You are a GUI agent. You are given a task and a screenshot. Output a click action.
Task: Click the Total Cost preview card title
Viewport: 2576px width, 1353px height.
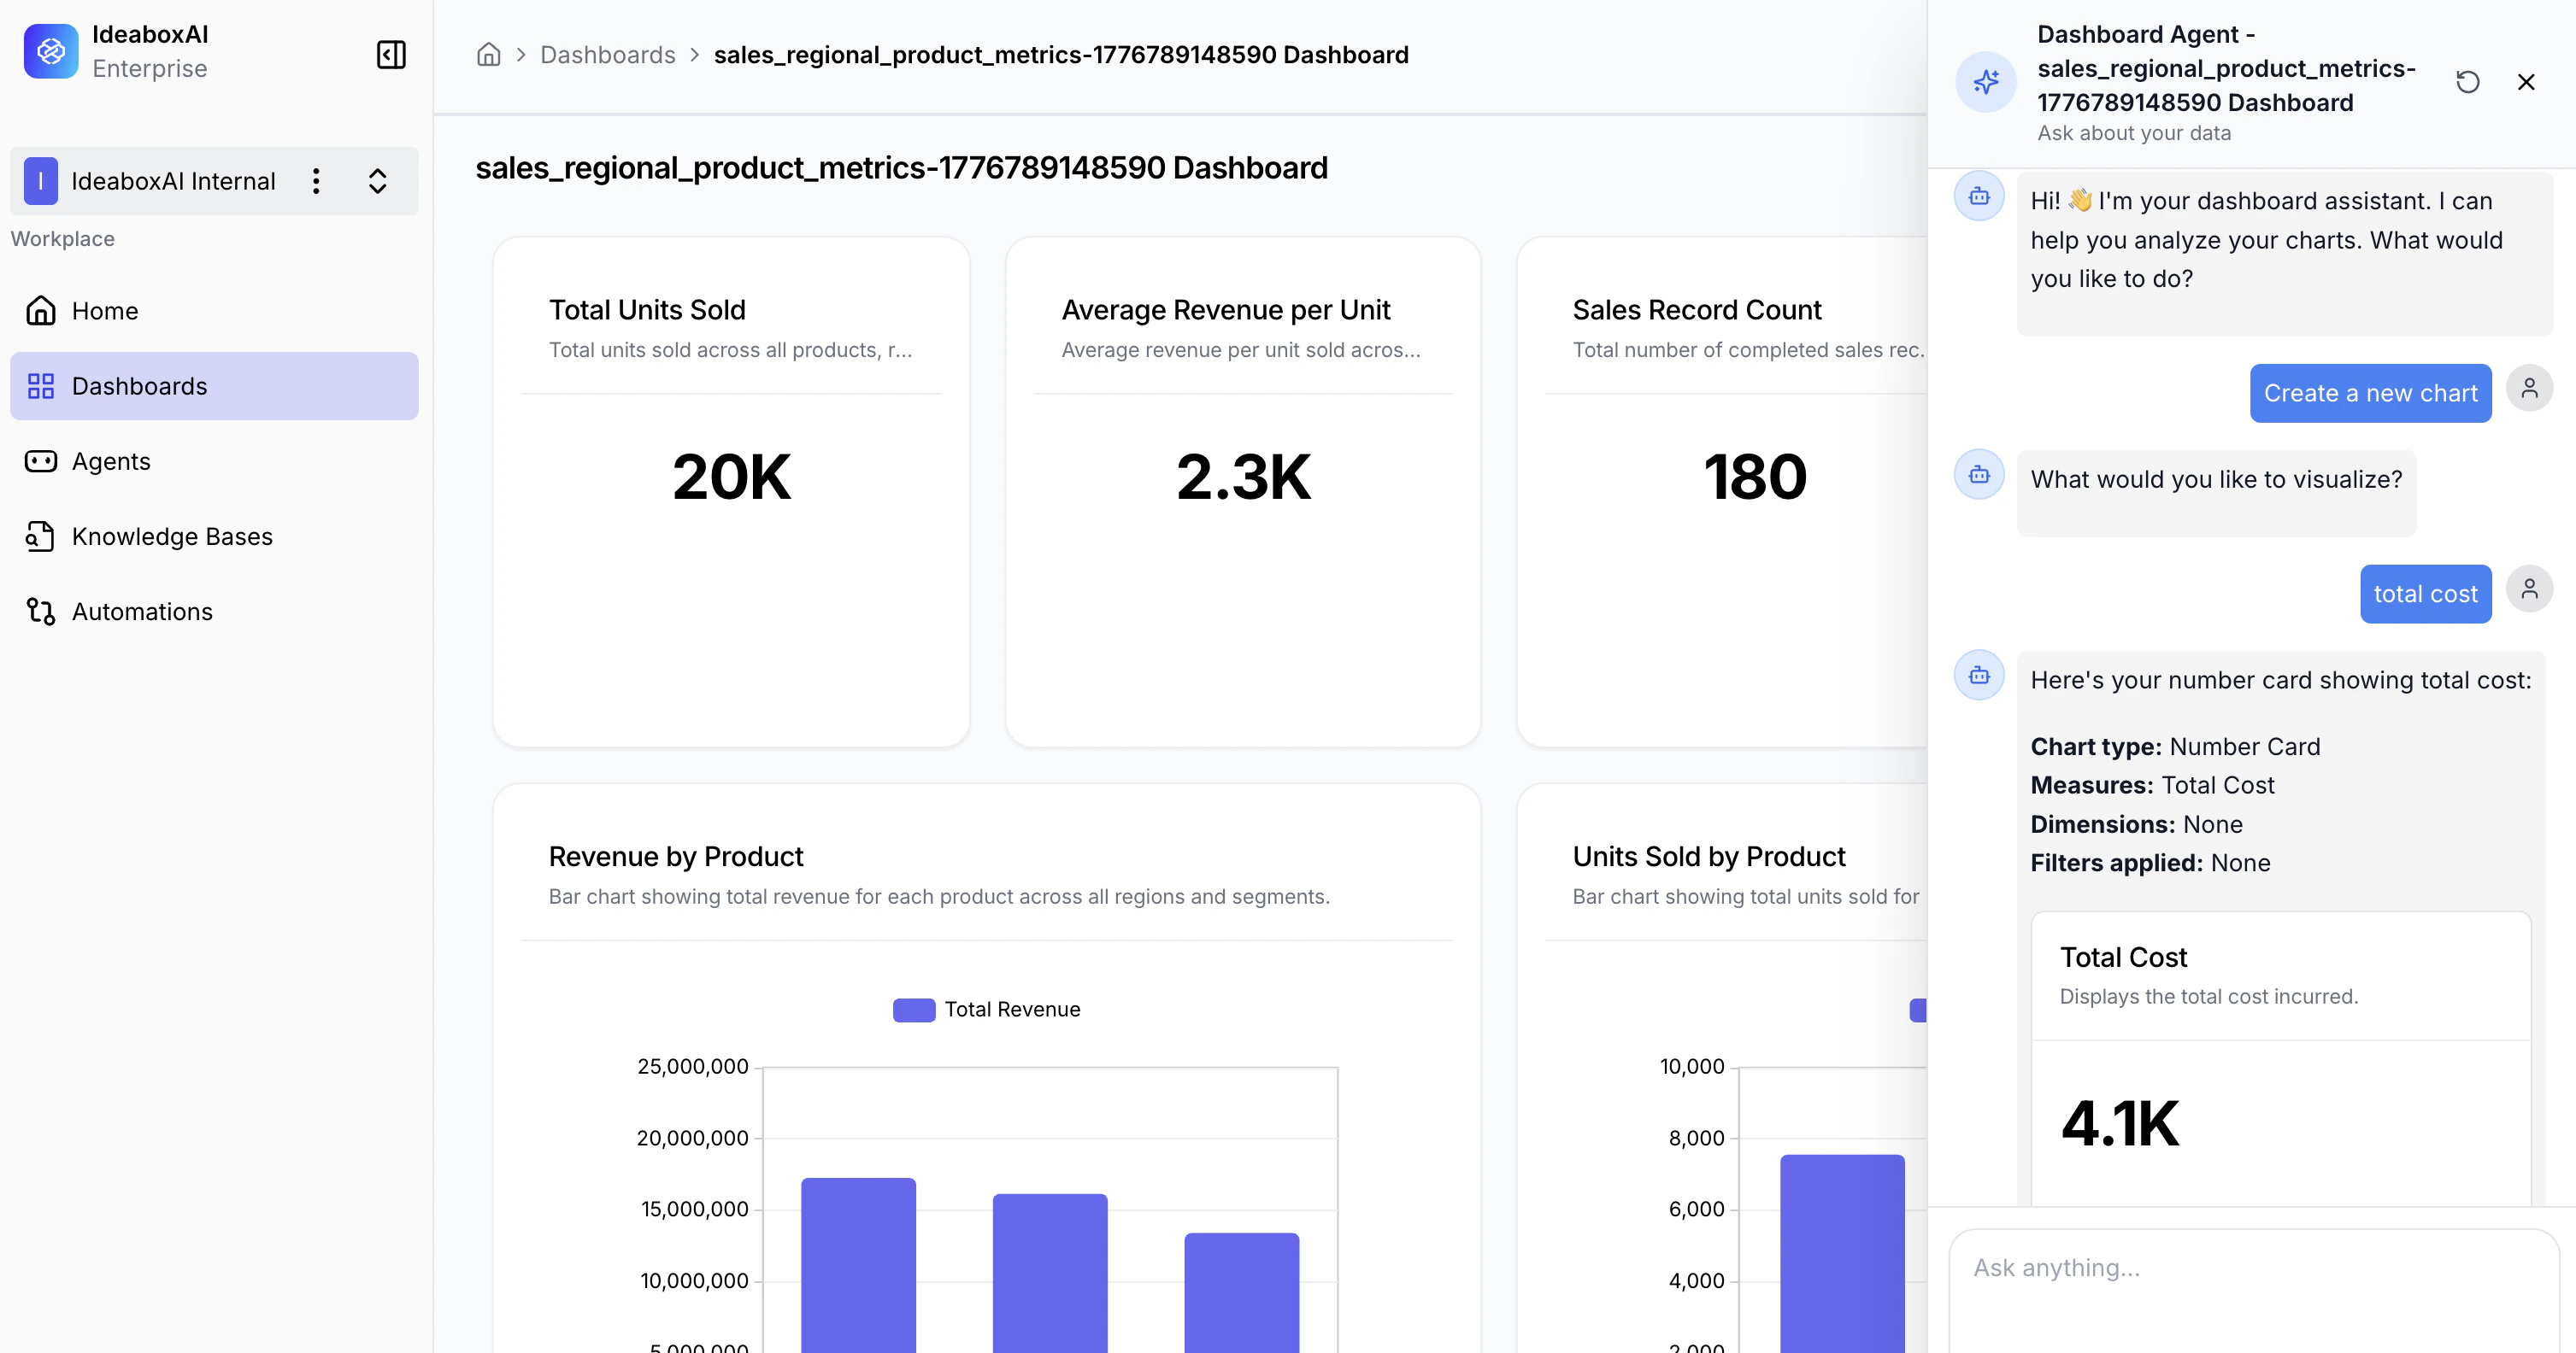pyautogui.click(x=2123, y=958)
